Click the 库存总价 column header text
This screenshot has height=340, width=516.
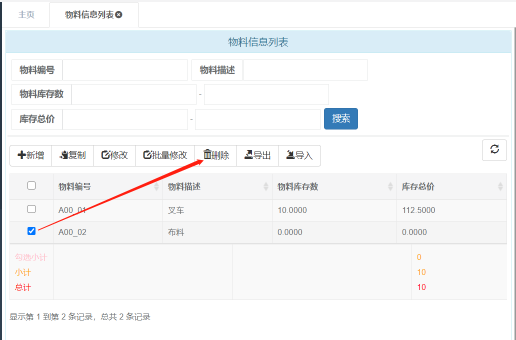418,186
